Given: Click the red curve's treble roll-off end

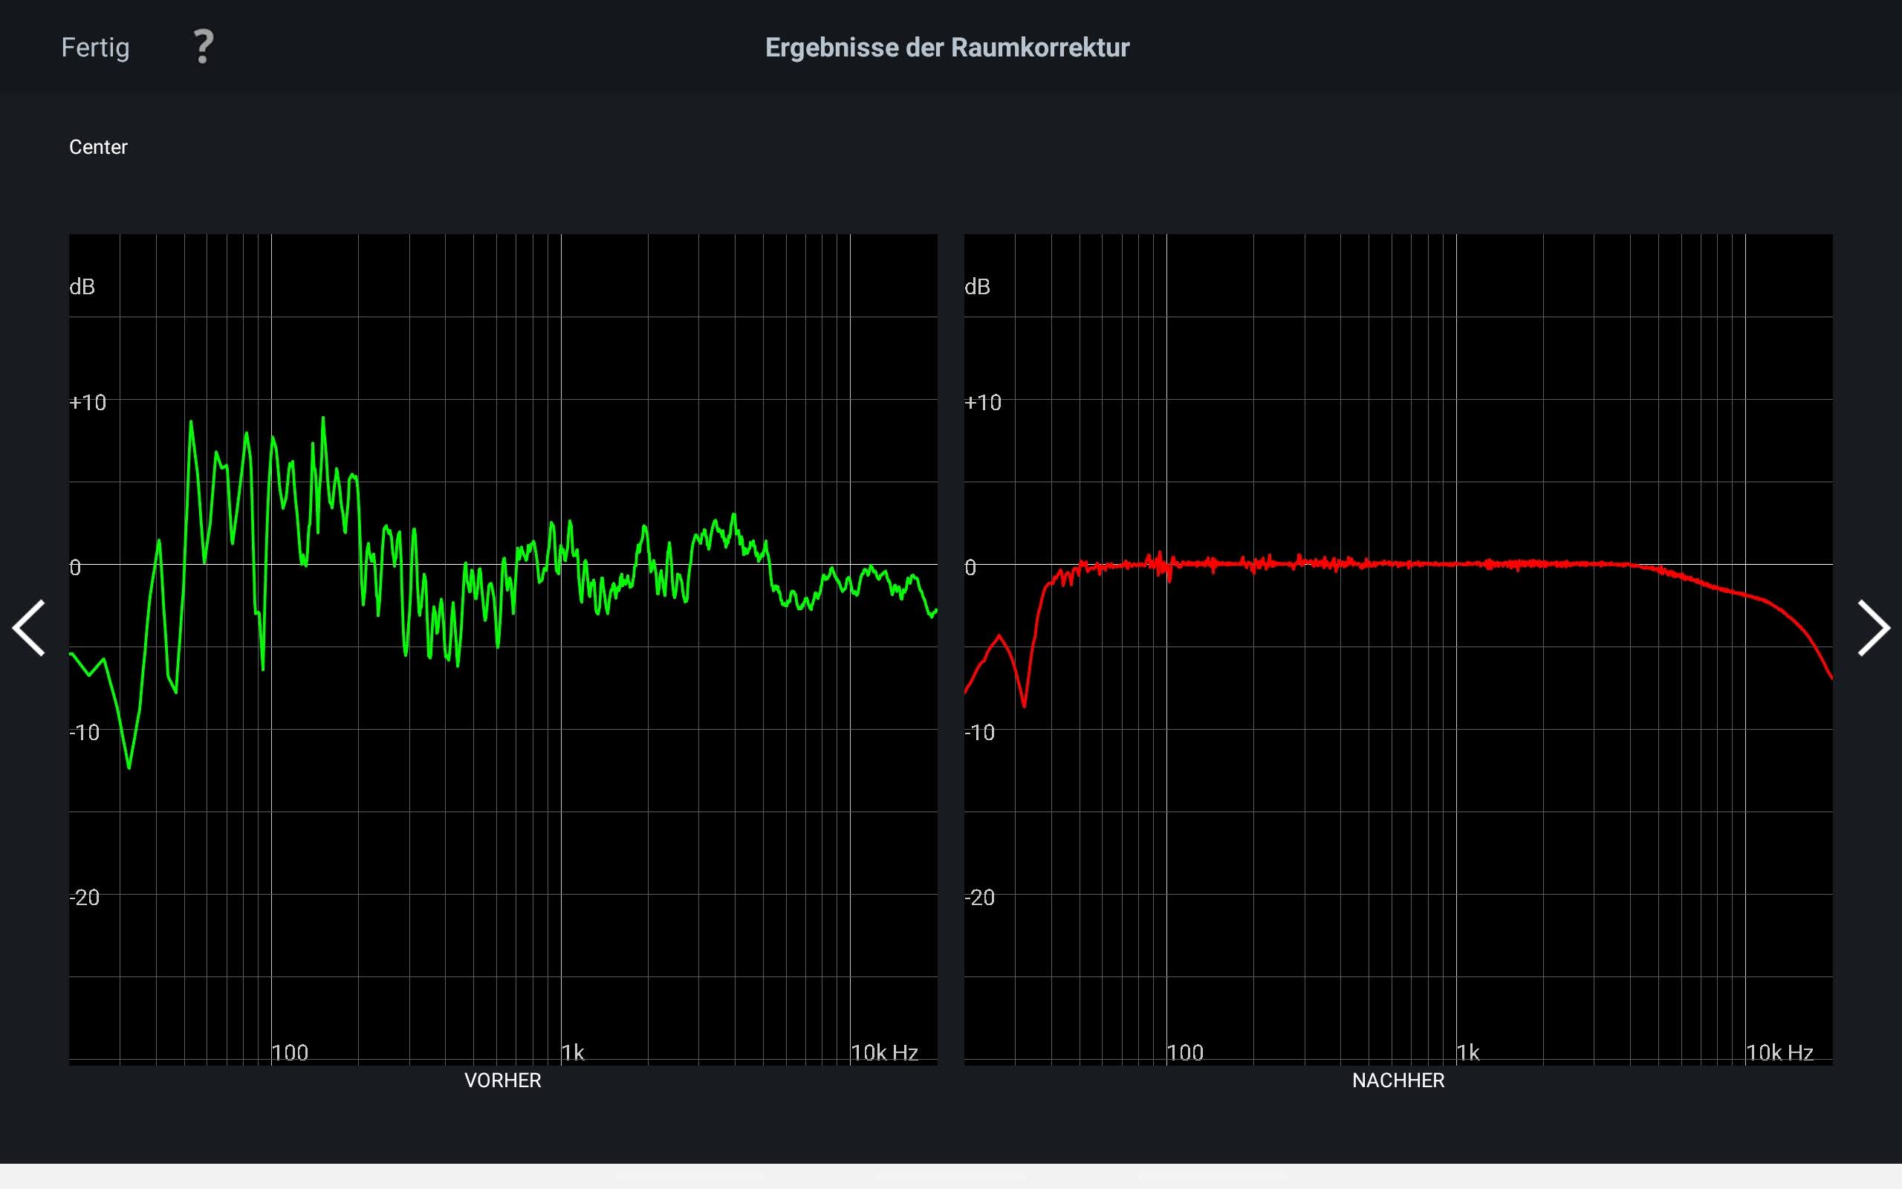Looking at the screenshot, I should point(1830,675).
